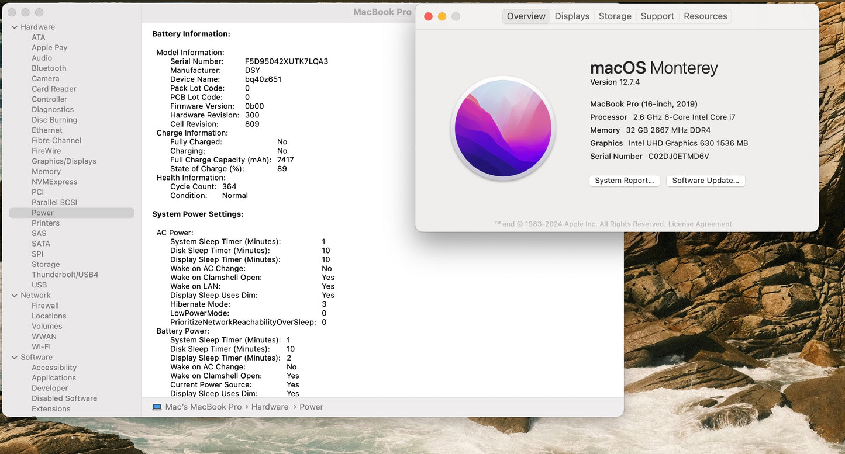Close the About This Mac window
Viewport: 845px width, 454px height.
tap(428, 16)
